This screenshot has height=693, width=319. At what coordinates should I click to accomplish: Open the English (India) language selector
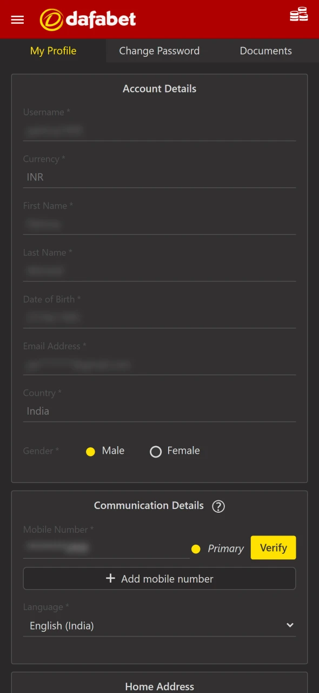click(159, 625)
